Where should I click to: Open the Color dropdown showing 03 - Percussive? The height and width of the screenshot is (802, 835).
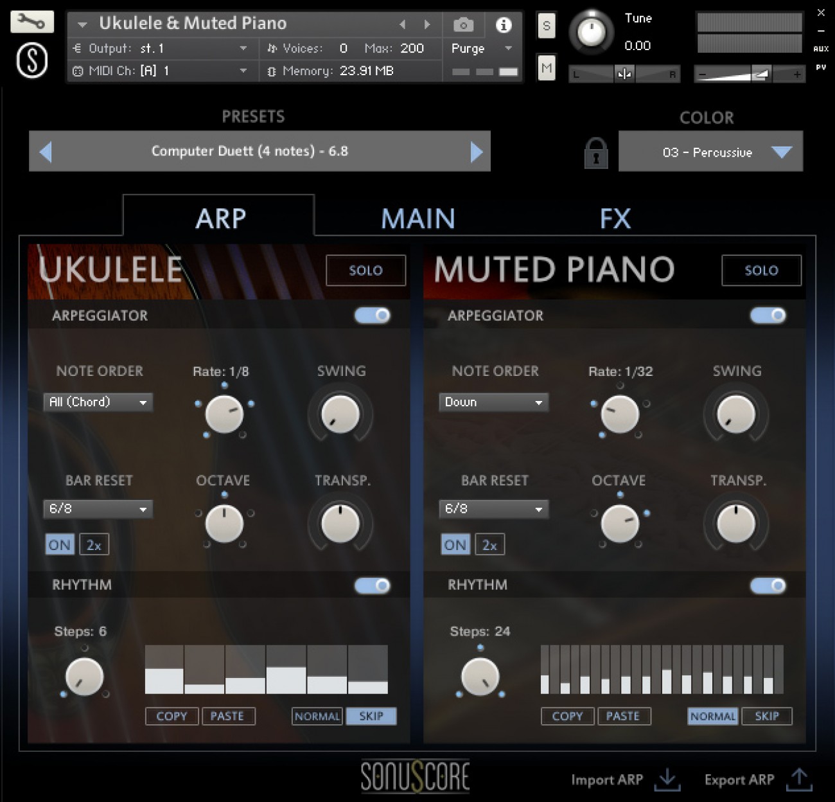pyautogui.click(x=710, y=152)
